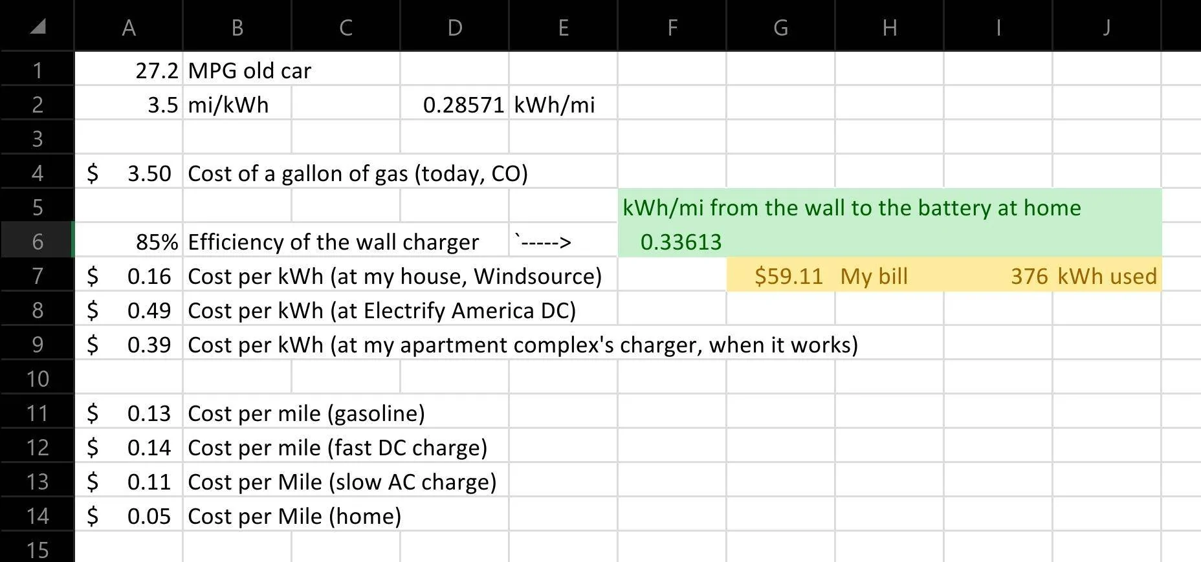Select row 9 header
The height and width of the screenshot is (562, 1201).
pos(37,343)
